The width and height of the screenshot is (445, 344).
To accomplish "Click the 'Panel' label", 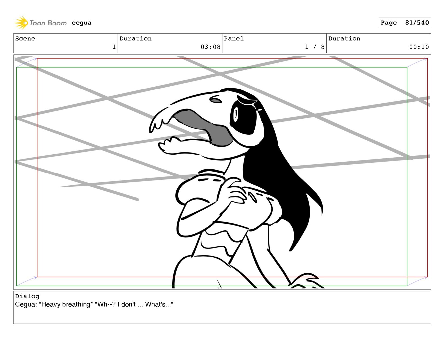I will [234, 39].
